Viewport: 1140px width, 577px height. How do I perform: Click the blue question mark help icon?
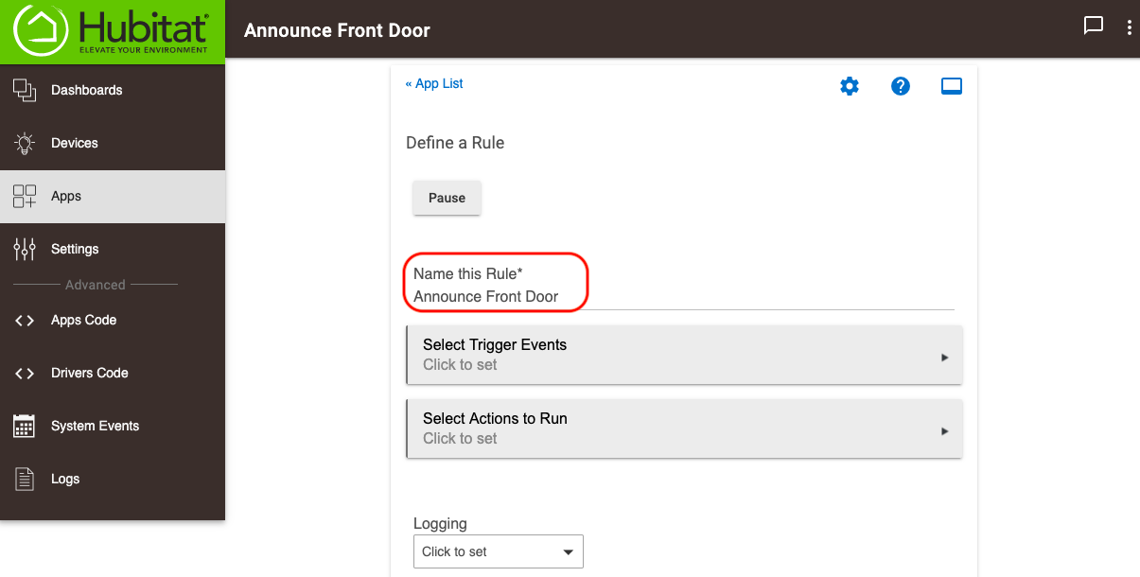click(x=901, y=87)
